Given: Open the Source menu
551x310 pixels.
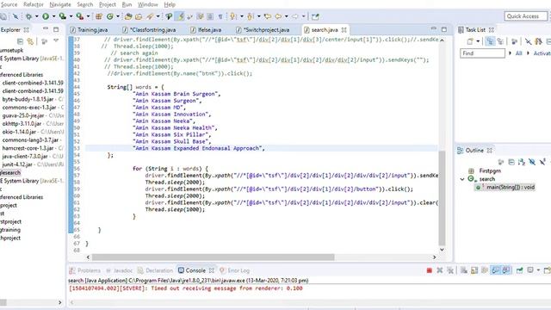Looking at the screenshot, I should (x=9, y=4).
